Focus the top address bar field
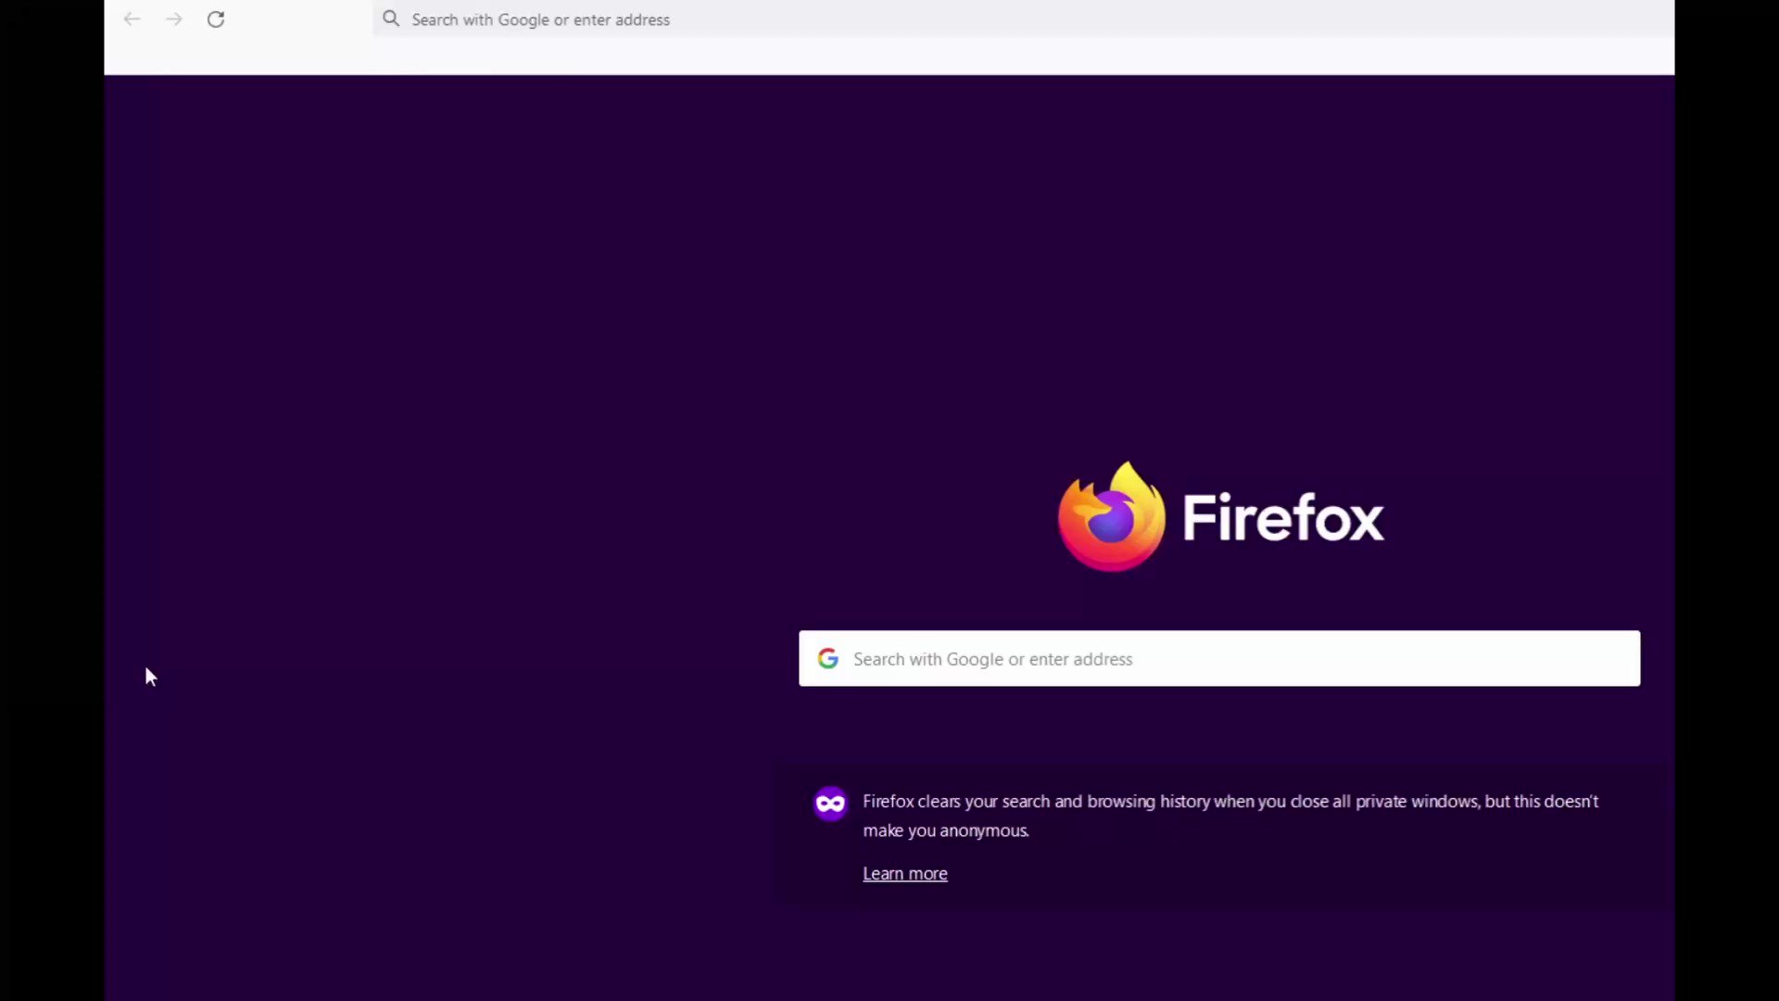This screenshot has width=1779, height=1001. coord(1023,19)
